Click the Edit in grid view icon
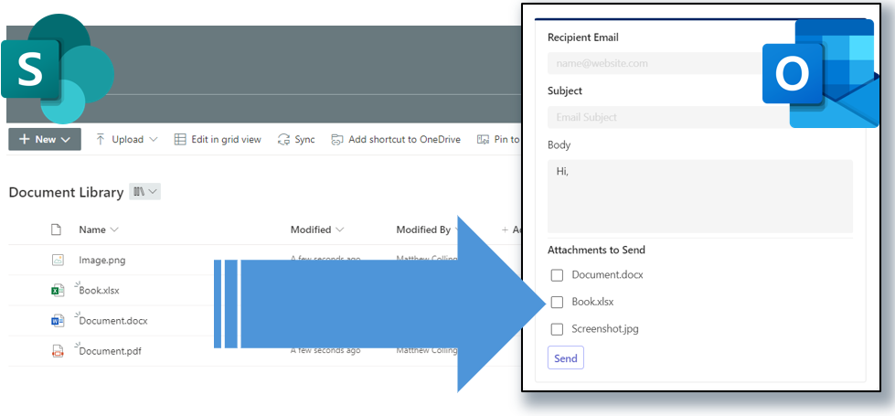The width and height of the screenshot is (895, 416). [180, 139]
